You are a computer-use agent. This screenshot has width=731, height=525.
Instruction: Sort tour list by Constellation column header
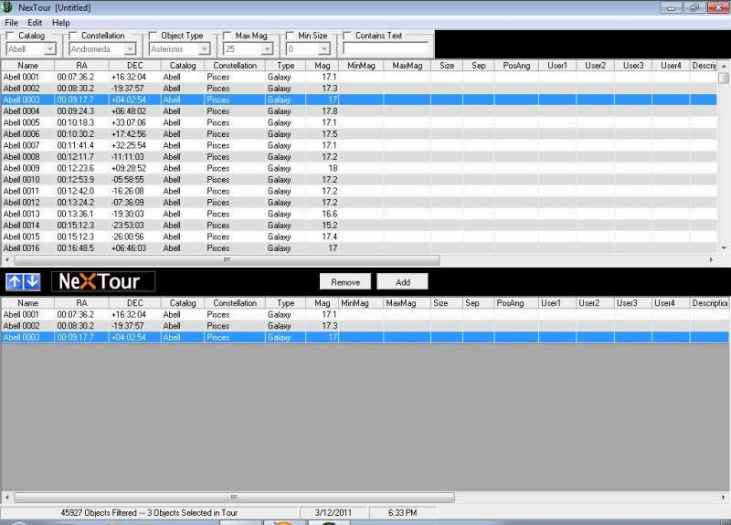(x=235, y=303)
